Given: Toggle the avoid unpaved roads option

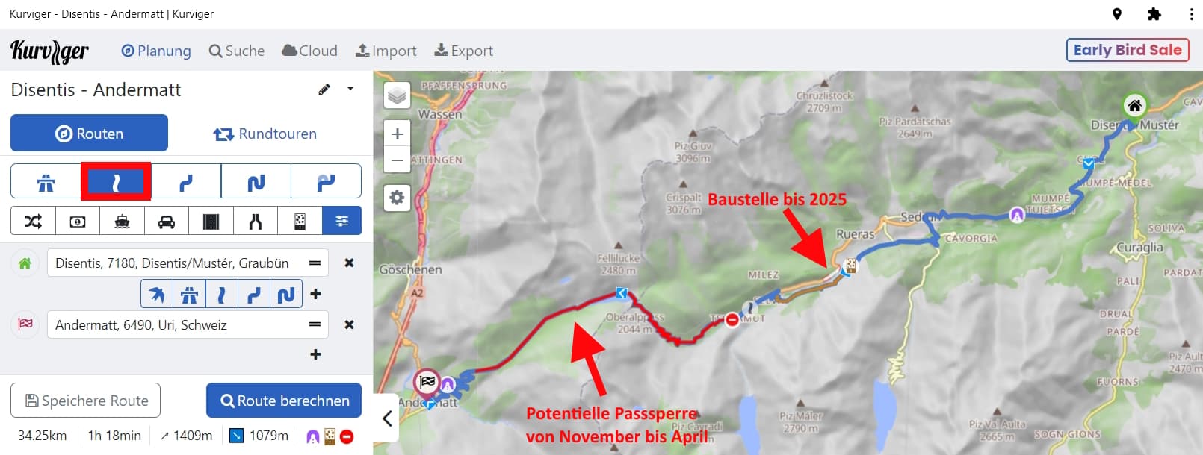Looking at the screenshot, I should [300, 221].
